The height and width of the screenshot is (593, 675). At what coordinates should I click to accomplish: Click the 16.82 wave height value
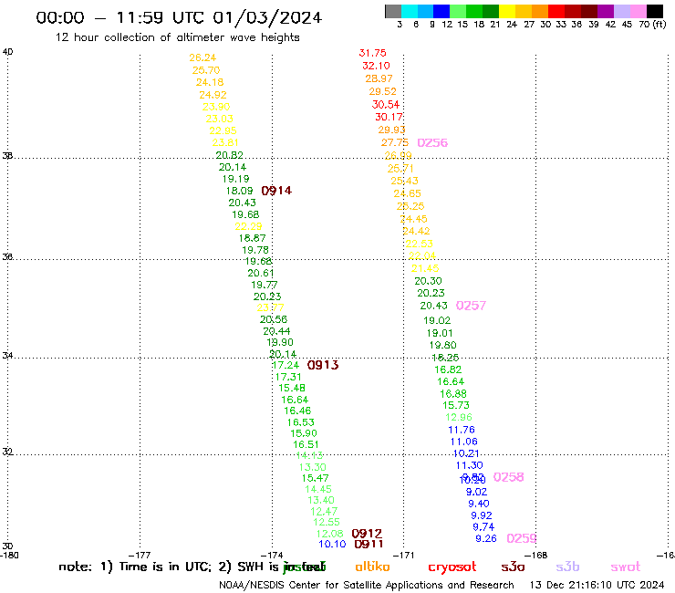click(x=448, y=369)
